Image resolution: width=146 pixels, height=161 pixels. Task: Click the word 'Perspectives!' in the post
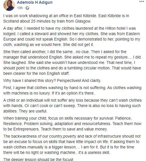tap(69, 80)
